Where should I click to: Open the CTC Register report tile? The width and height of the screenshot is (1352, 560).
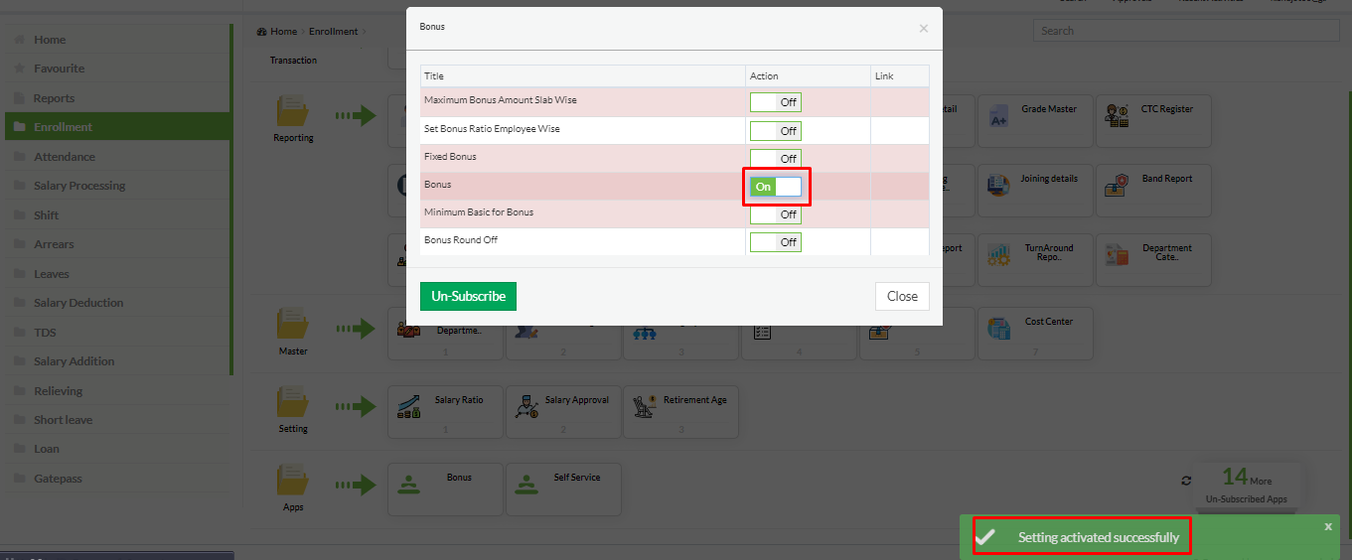(1153, 121)
